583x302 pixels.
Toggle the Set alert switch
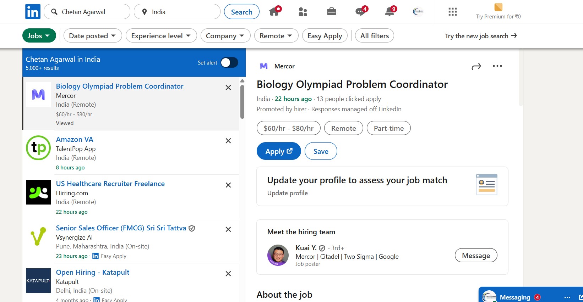(x=229, y=63)
